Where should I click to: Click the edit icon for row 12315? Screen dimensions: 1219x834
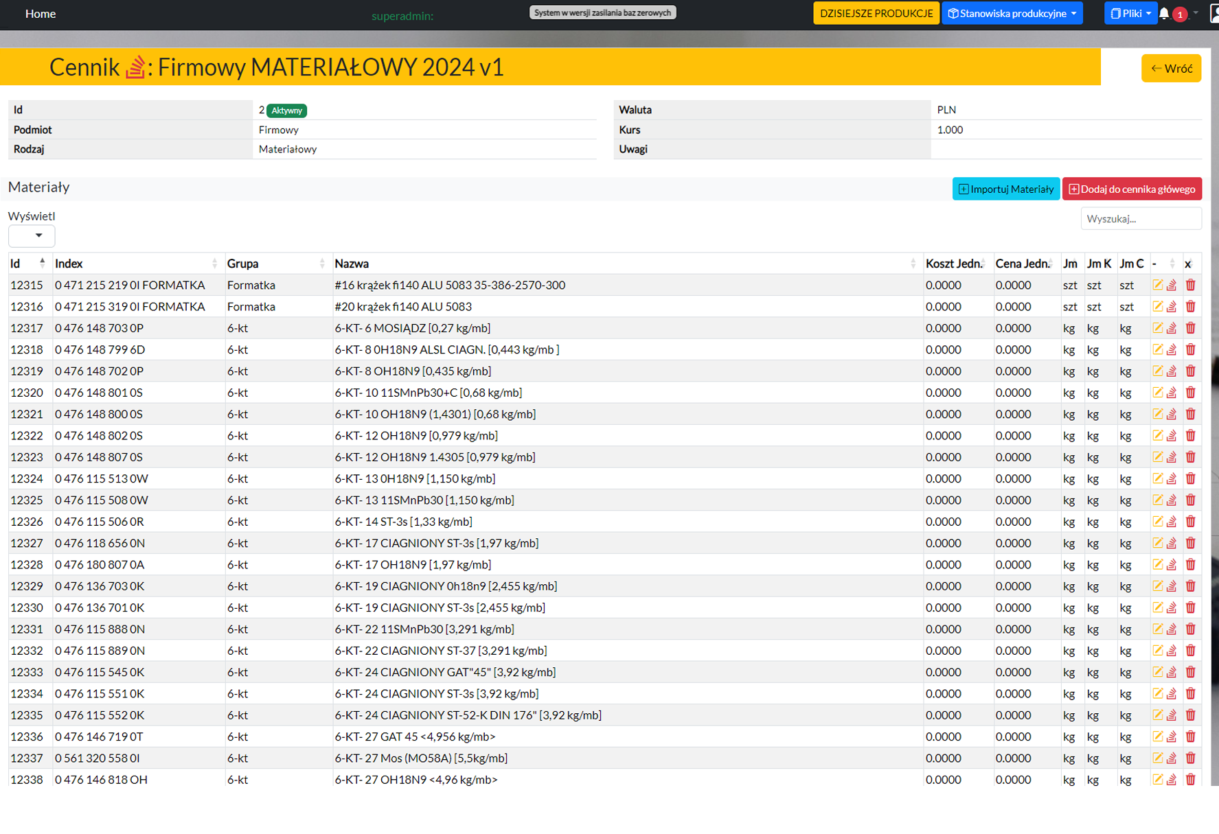[x=1158, y=285]
